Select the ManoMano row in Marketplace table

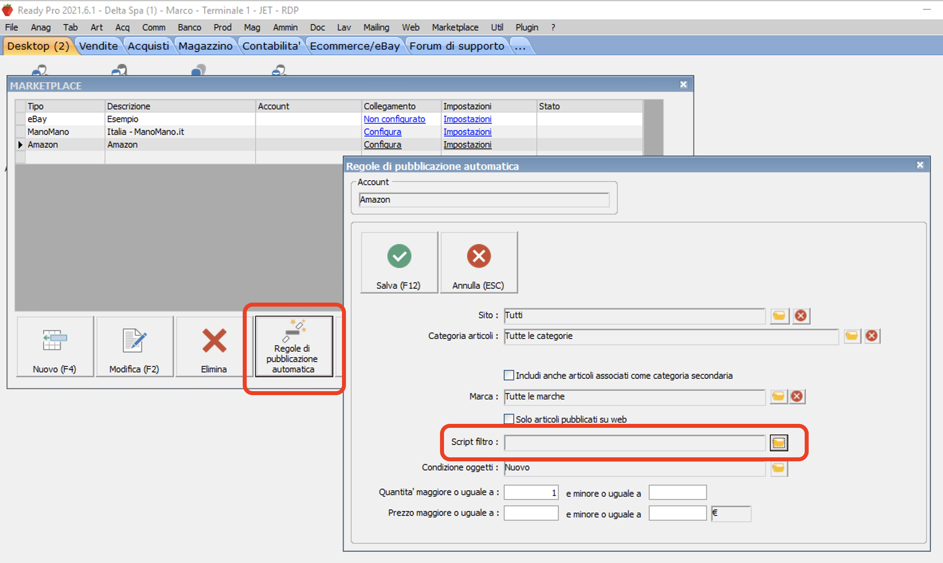(328, 132)
